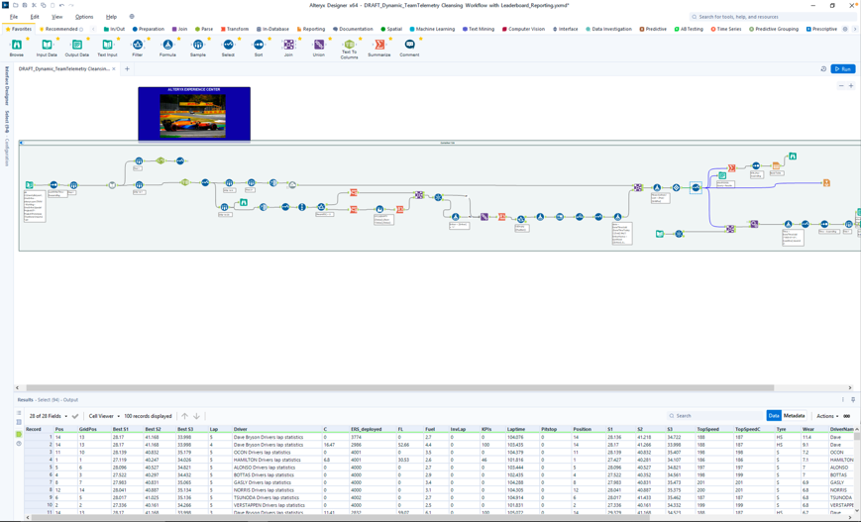Viewport: 861px width, 522px height.
Task: Collapse the tool container on canvas
Action: (x=21, y=143)
